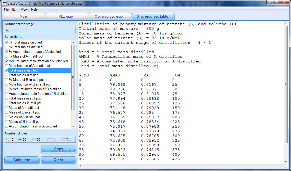Click results table vertical scroll down arrow
The height and width of the screenshot is (171, 291).
(x=286, y=162)
